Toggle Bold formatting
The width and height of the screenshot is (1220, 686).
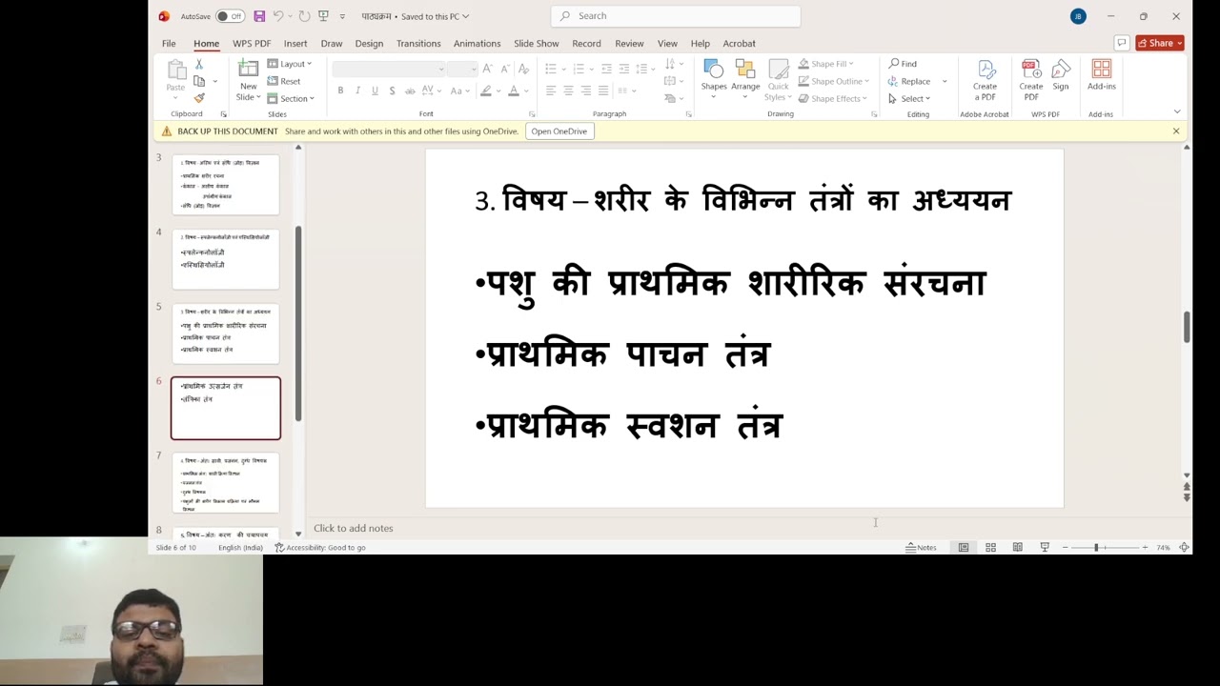click(x=340, y=91)
